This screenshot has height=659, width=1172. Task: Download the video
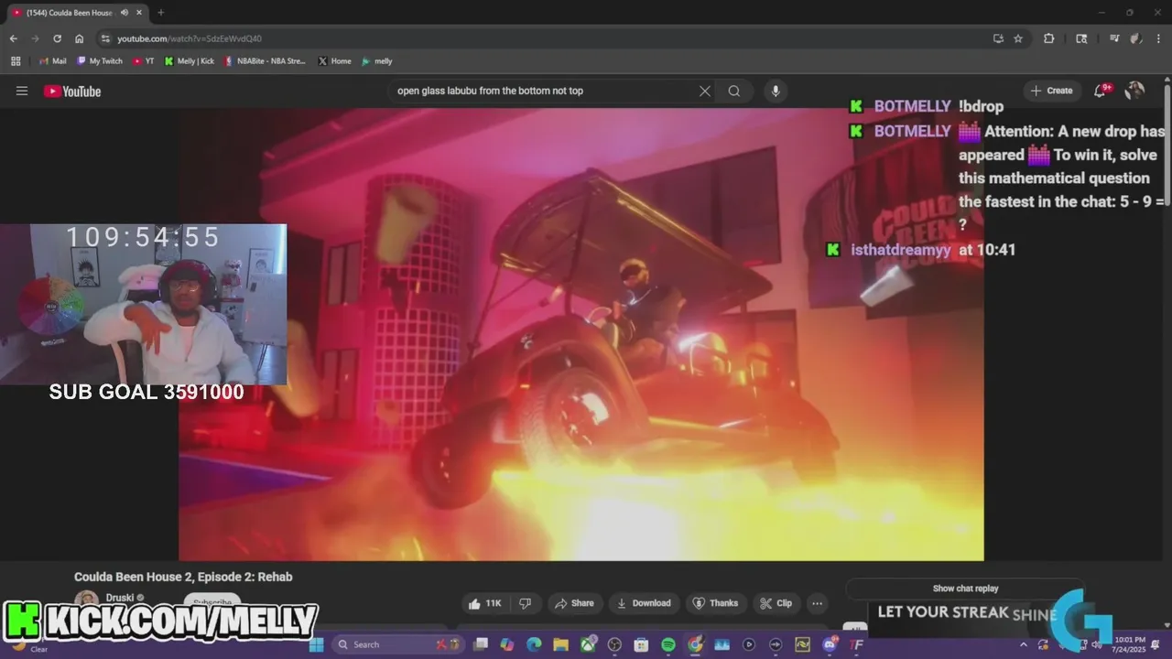(644, 603)
